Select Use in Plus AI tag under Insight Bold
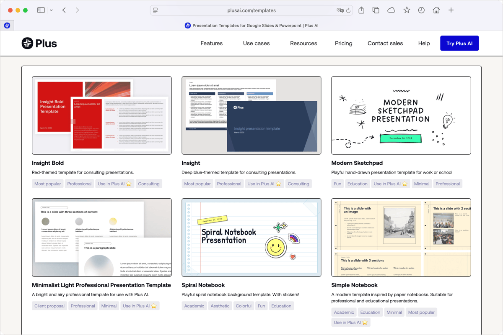This screenshot has width=503, height=335. (115, 184)
